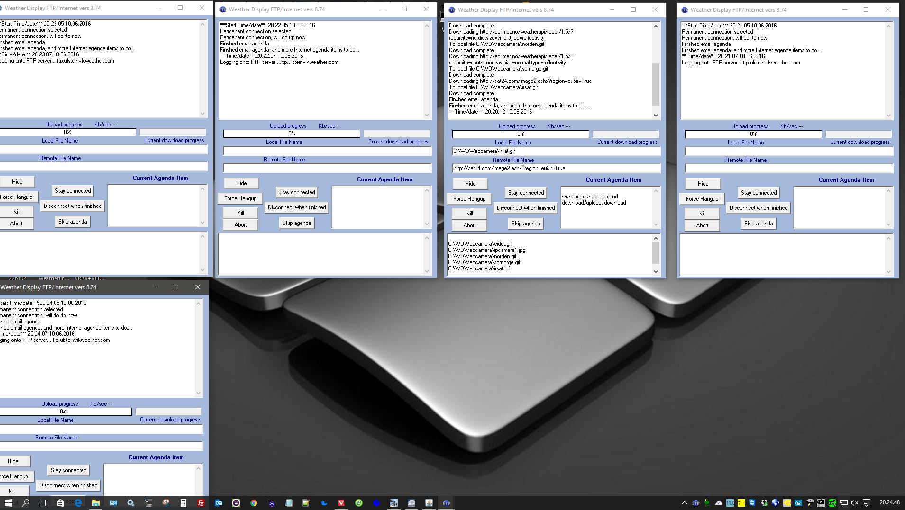Select the FTP taskbar button for Weather Display

coord(446,503)
